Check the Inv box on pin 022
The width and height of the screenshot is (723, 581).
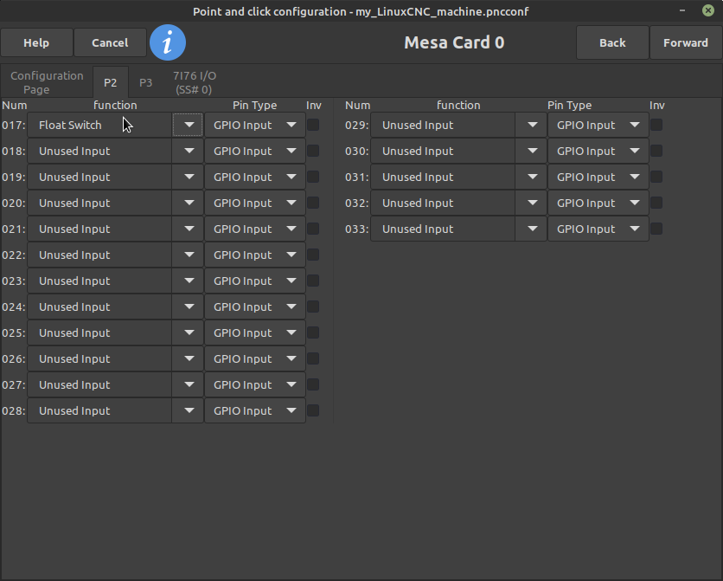(313, 255)
